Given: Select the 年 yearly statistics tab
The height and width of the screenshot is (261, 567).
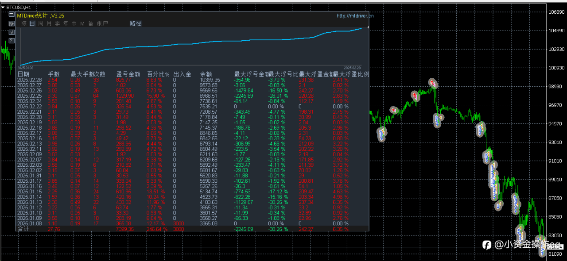Looking at the screenshot, I should 66,23.
